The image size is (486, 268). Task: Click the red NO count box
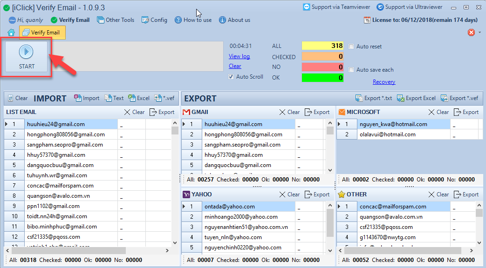pyautogui.click(x=322, y=67)
